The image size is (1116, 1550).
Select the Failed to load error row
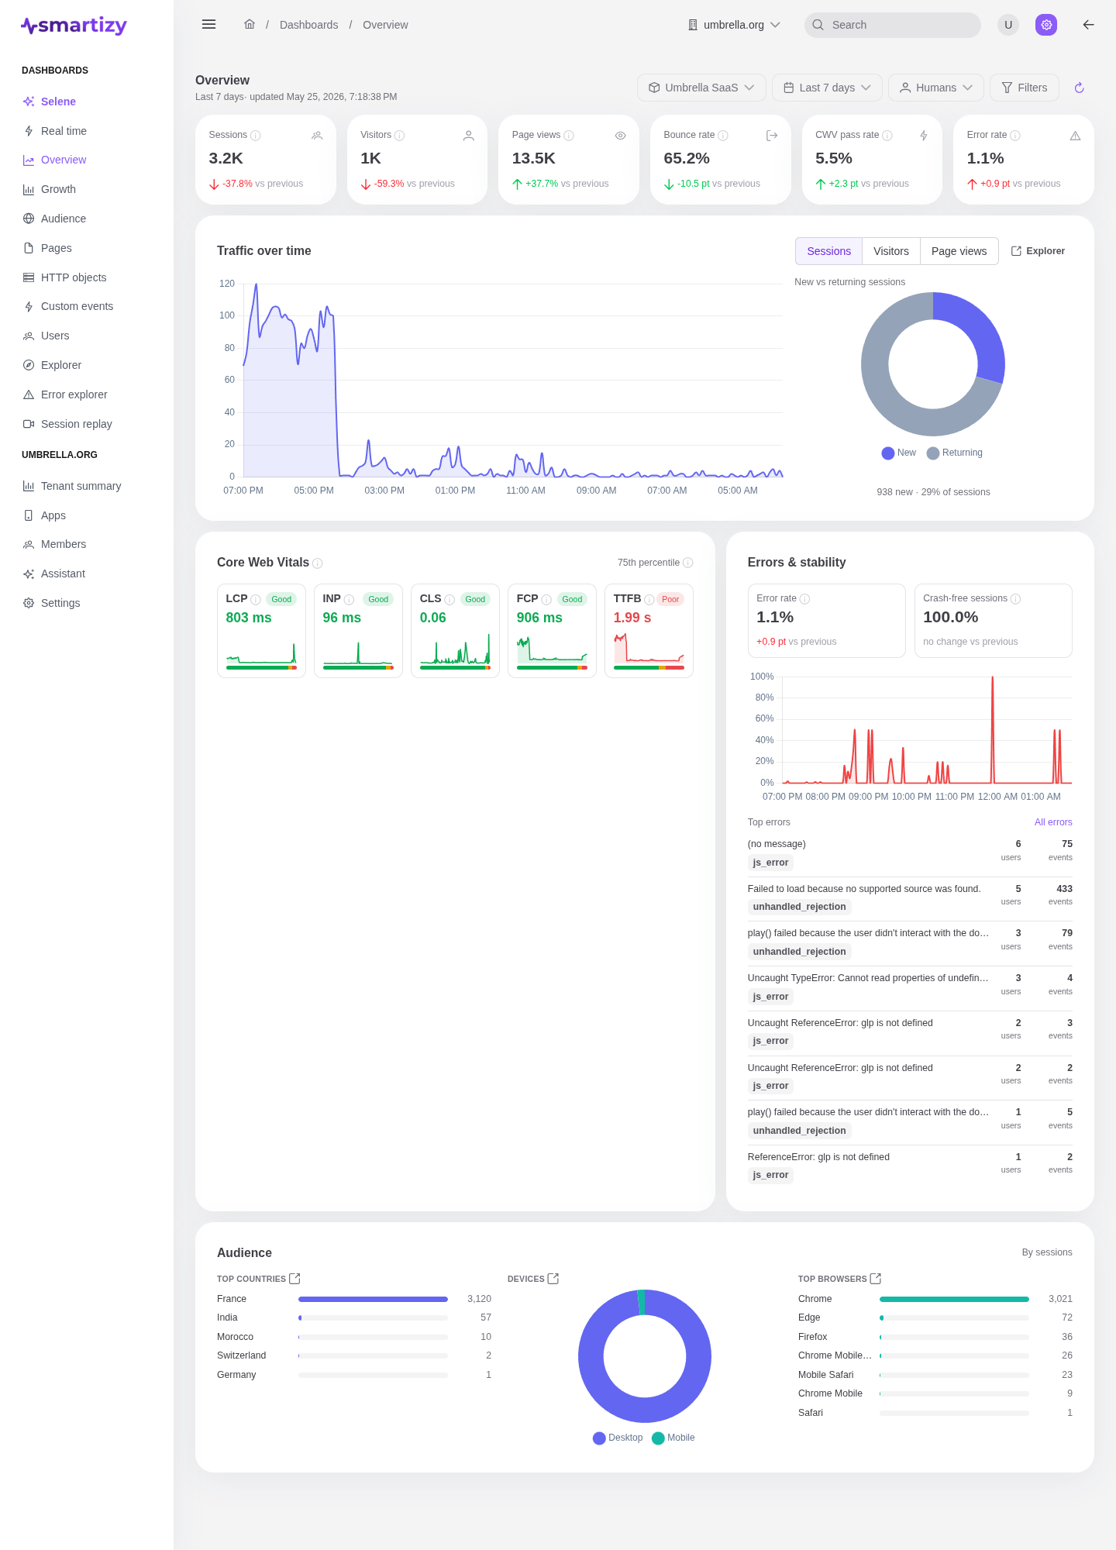tap(910, 898)
